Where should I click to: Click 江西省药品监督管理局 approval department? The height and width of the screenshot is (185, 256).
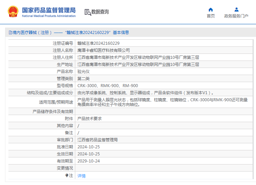97,140
